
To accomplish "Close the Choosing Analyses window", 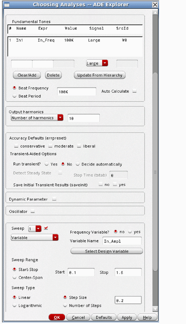I will (155, 4).
